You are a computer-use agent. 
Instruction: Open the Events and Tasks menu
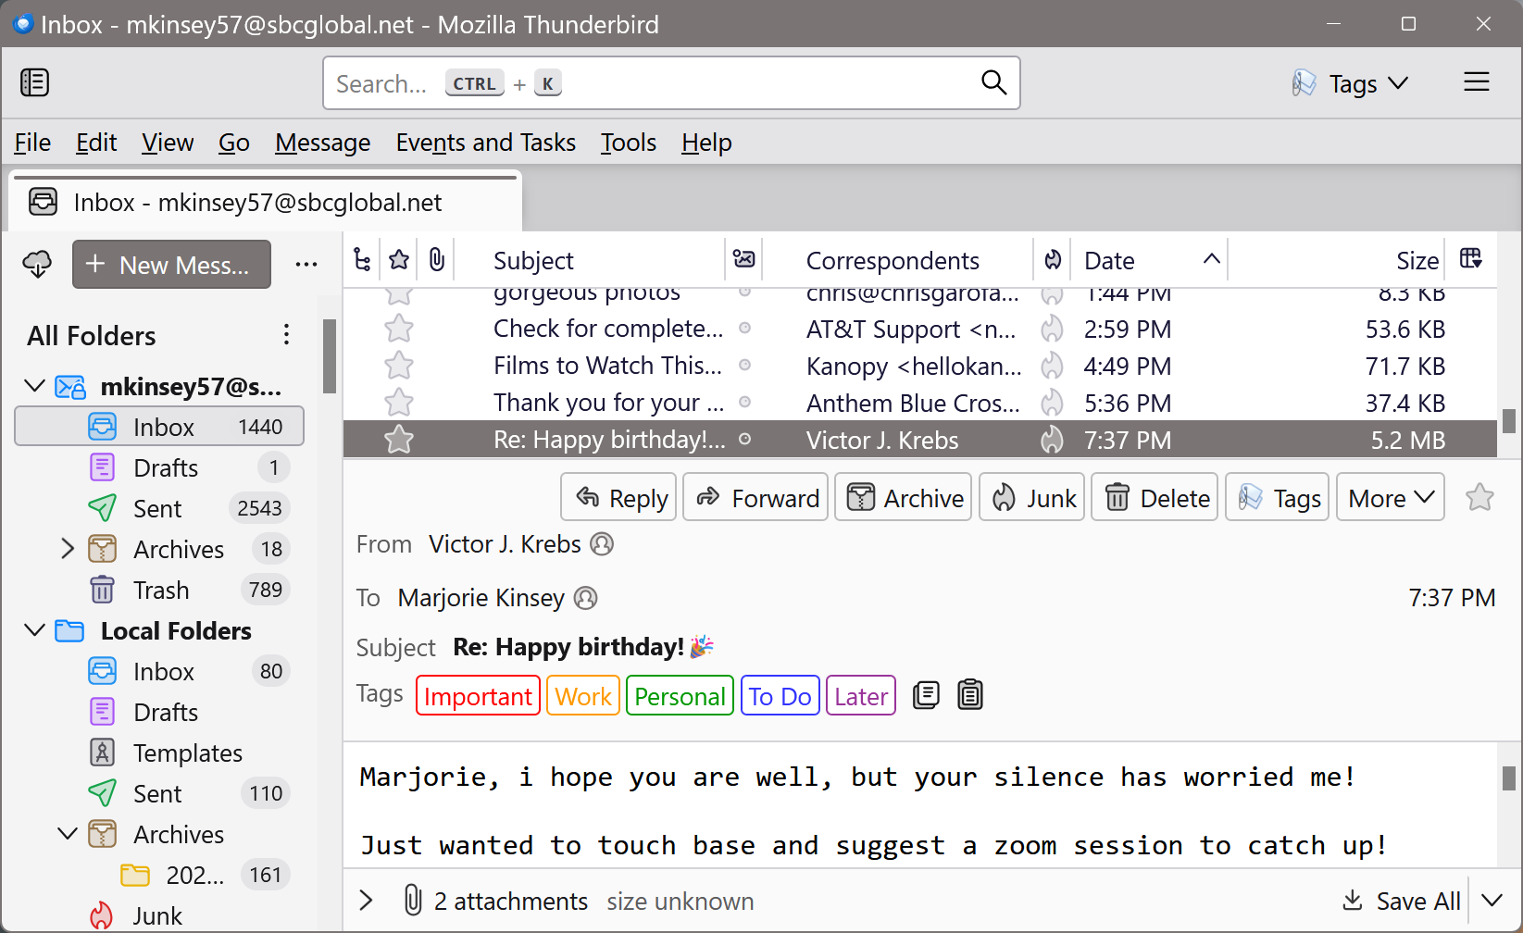485,143
